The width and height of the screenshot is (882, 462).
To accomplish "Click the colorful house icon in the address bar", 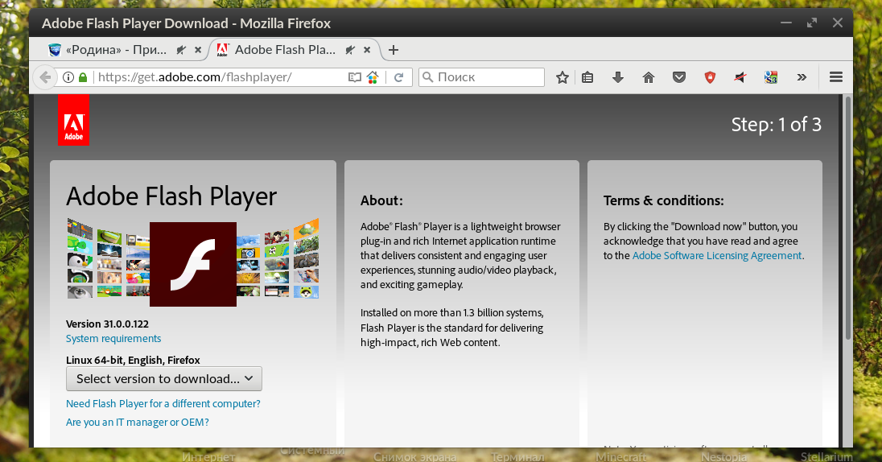I will click(x=373, y=77).
